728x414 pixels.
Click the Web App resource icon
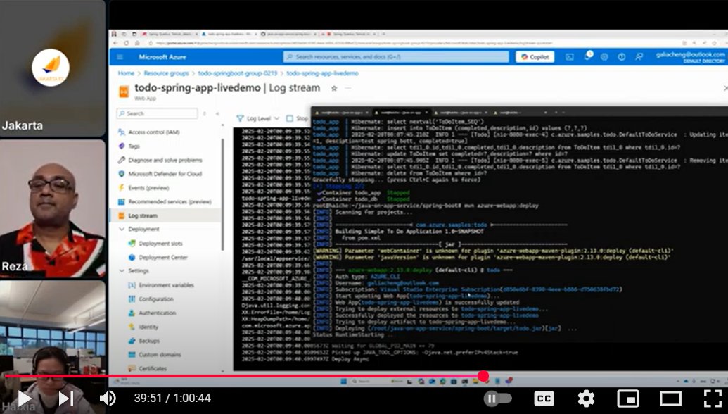pyautogui.click(x=124, y=92)
